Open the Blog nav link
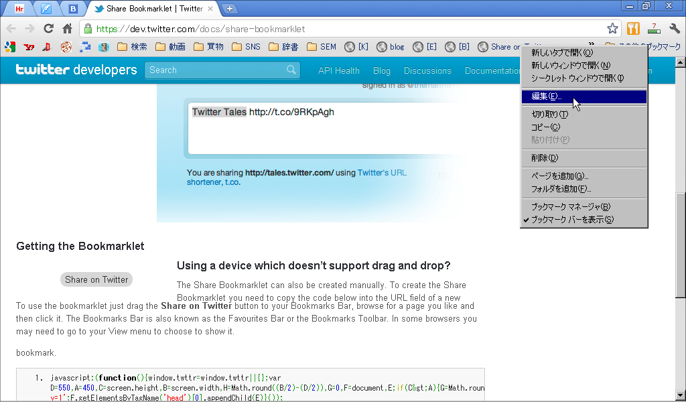Viewport: 686px width, 402px height. pos(381,70)
